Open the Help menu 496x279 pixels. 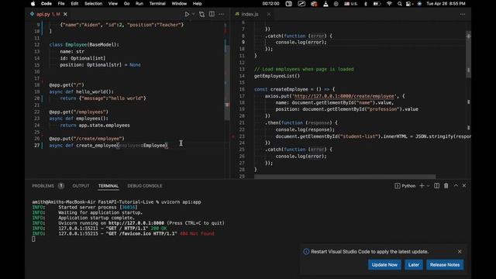197,3
